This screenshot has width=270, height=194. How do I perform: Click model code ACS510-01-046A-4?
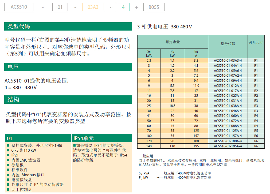point(228,111)
